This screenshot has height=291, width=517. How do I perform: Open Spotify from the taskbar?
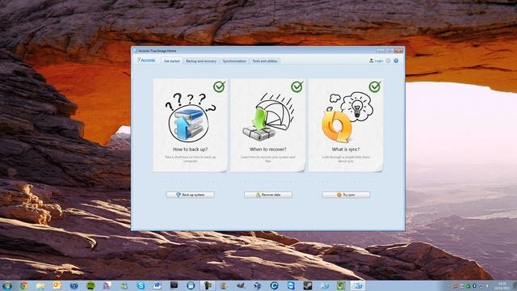pos(91,285)
